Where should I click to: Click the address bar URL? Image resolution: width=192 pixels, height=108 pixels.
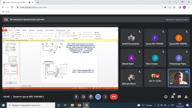[33, 7]
